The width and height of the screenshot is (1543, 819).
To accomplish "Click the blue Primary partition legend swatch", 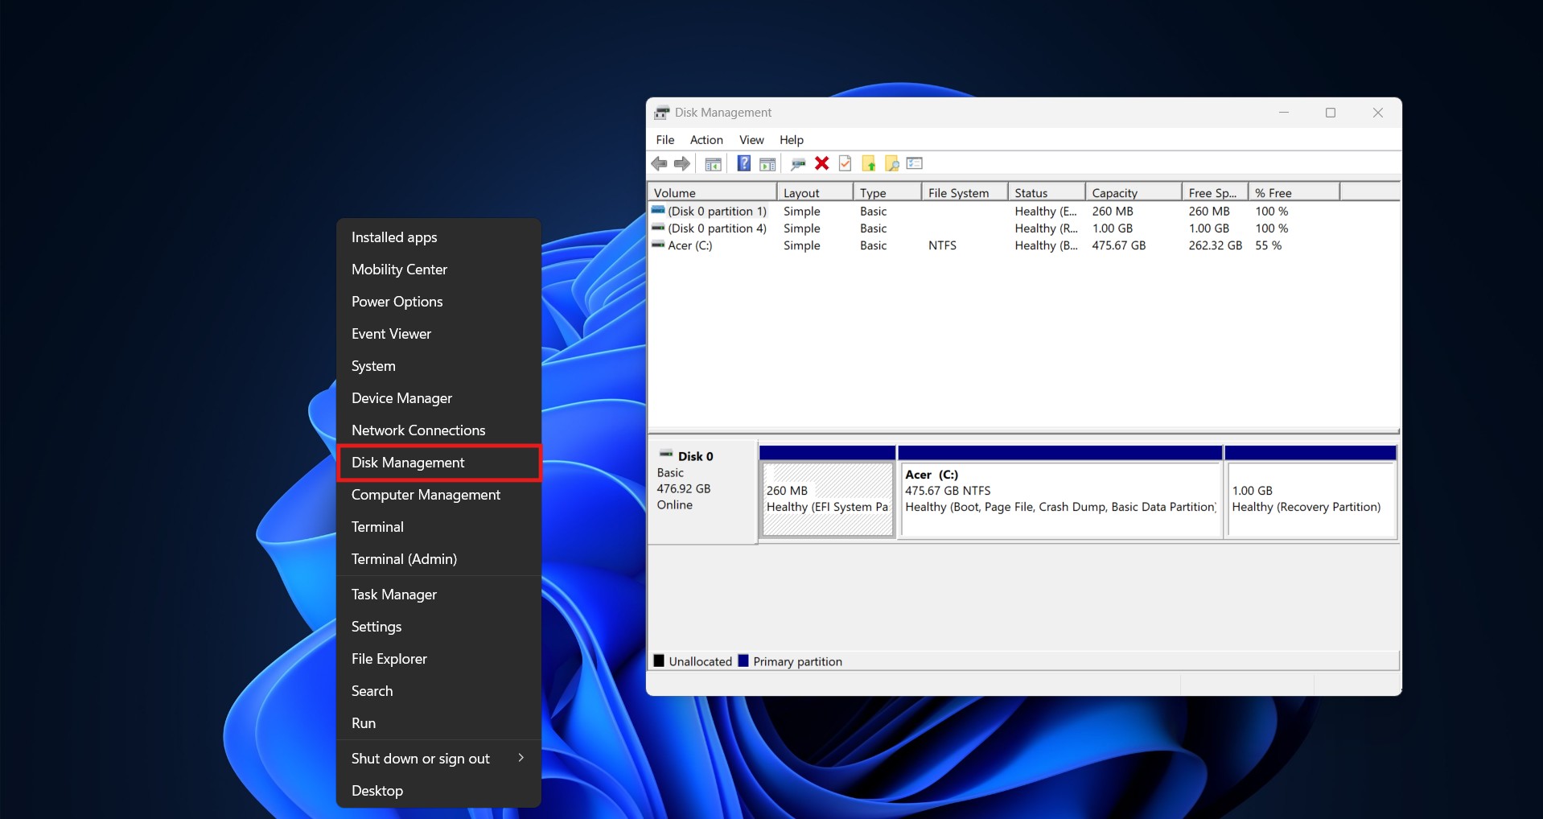I will [743, 661].
